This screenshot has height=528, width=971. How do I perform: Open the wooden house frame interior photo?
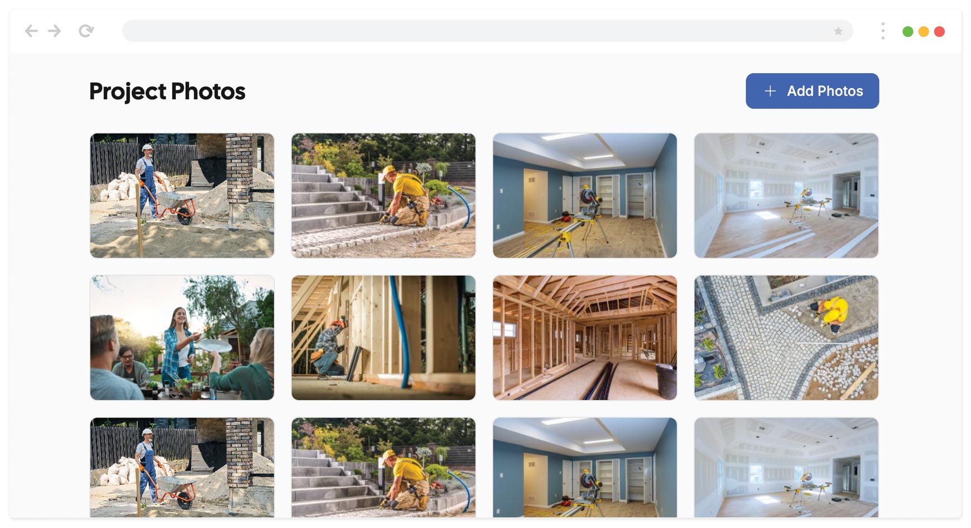585,338
